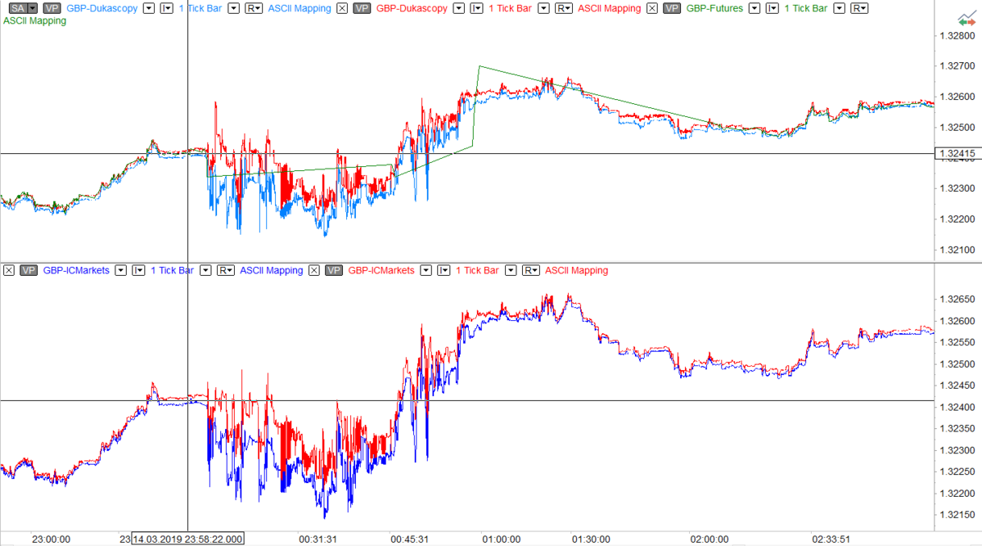Click the red GBP-ICMarkets symbol name
Image resolution: width=982 pixels, height=546 pixels.
(381, 270)
